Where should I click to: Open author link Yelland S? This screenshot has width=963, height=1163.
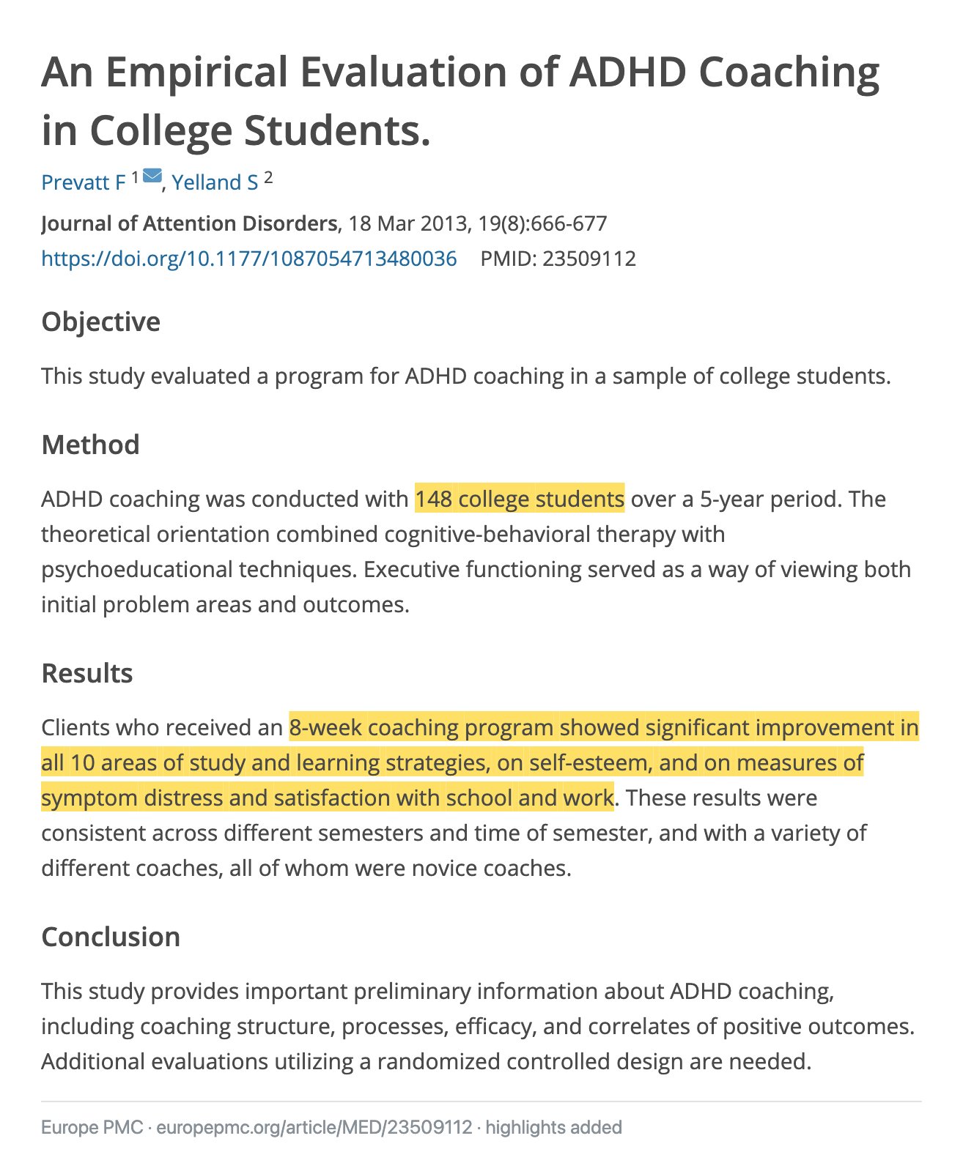pyautogui.click(x=215, y=182)
